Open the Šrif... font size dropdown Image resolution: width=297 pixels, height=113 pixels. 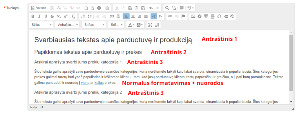pyautogui.click(x=116, y=25)
